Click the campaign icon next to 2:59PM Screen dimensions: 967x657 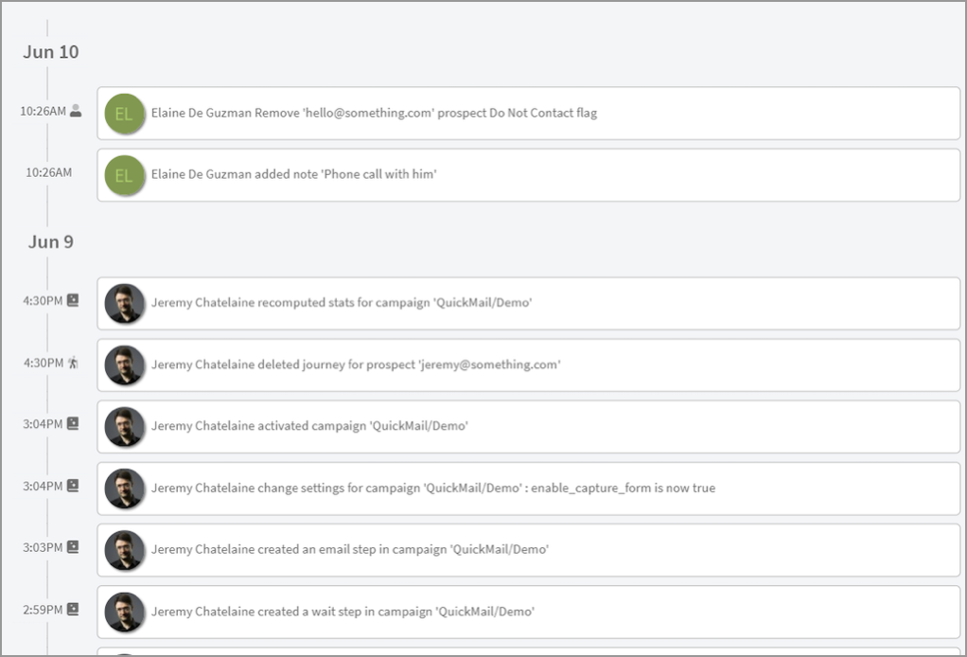point(73,610)
